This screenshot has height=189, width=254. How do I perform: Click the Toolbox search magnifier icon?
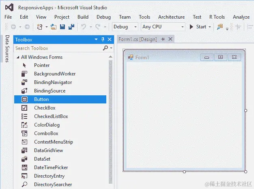[x=105, y=48]
